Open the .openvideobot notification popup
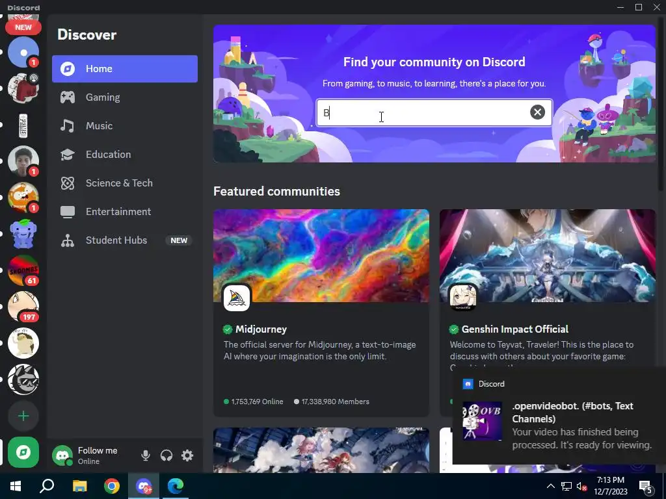The image size is (666, 499). (x=559, y=416)
